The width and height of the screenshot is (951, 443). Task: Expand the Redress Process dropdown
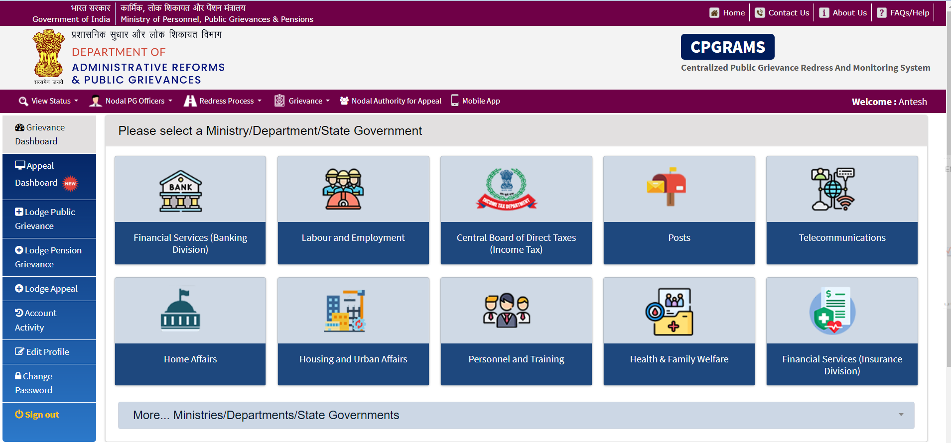click(223, 101)
